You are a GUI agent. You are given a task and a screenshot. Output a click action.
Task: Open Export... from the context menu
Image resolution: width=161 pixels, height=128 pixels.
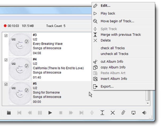point(107,86)
